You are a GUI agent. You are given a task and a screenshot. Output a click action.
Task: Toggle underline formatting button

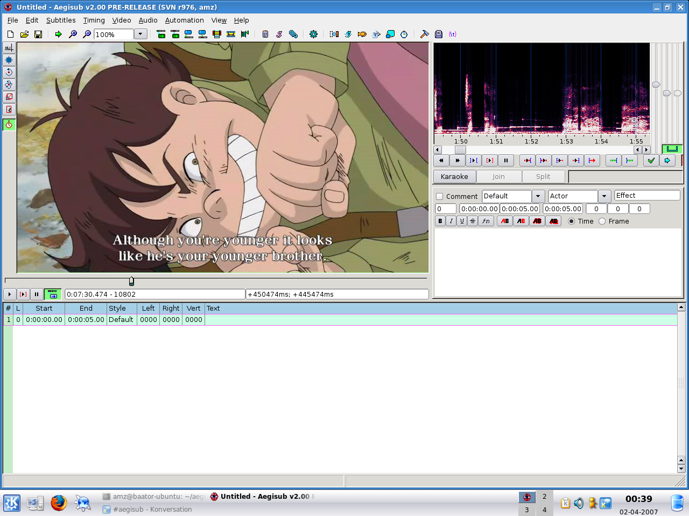(x=462, y=221)
